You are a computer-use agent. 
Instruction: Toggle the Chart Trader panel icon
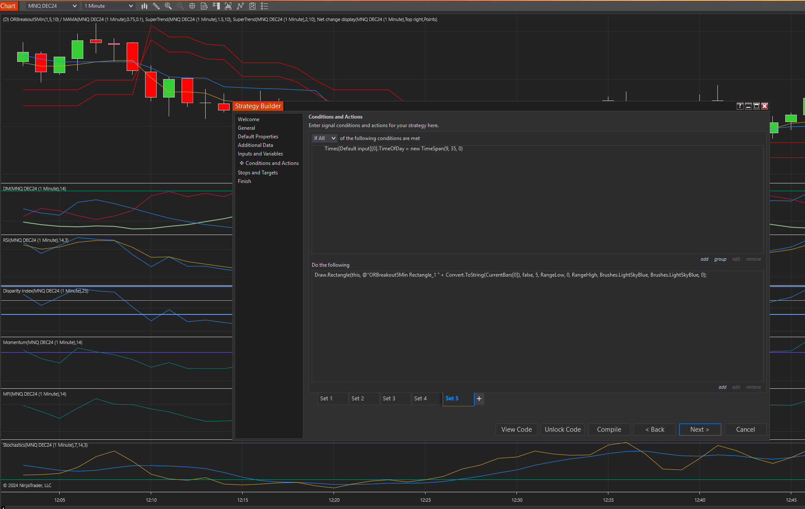point(216,6)
